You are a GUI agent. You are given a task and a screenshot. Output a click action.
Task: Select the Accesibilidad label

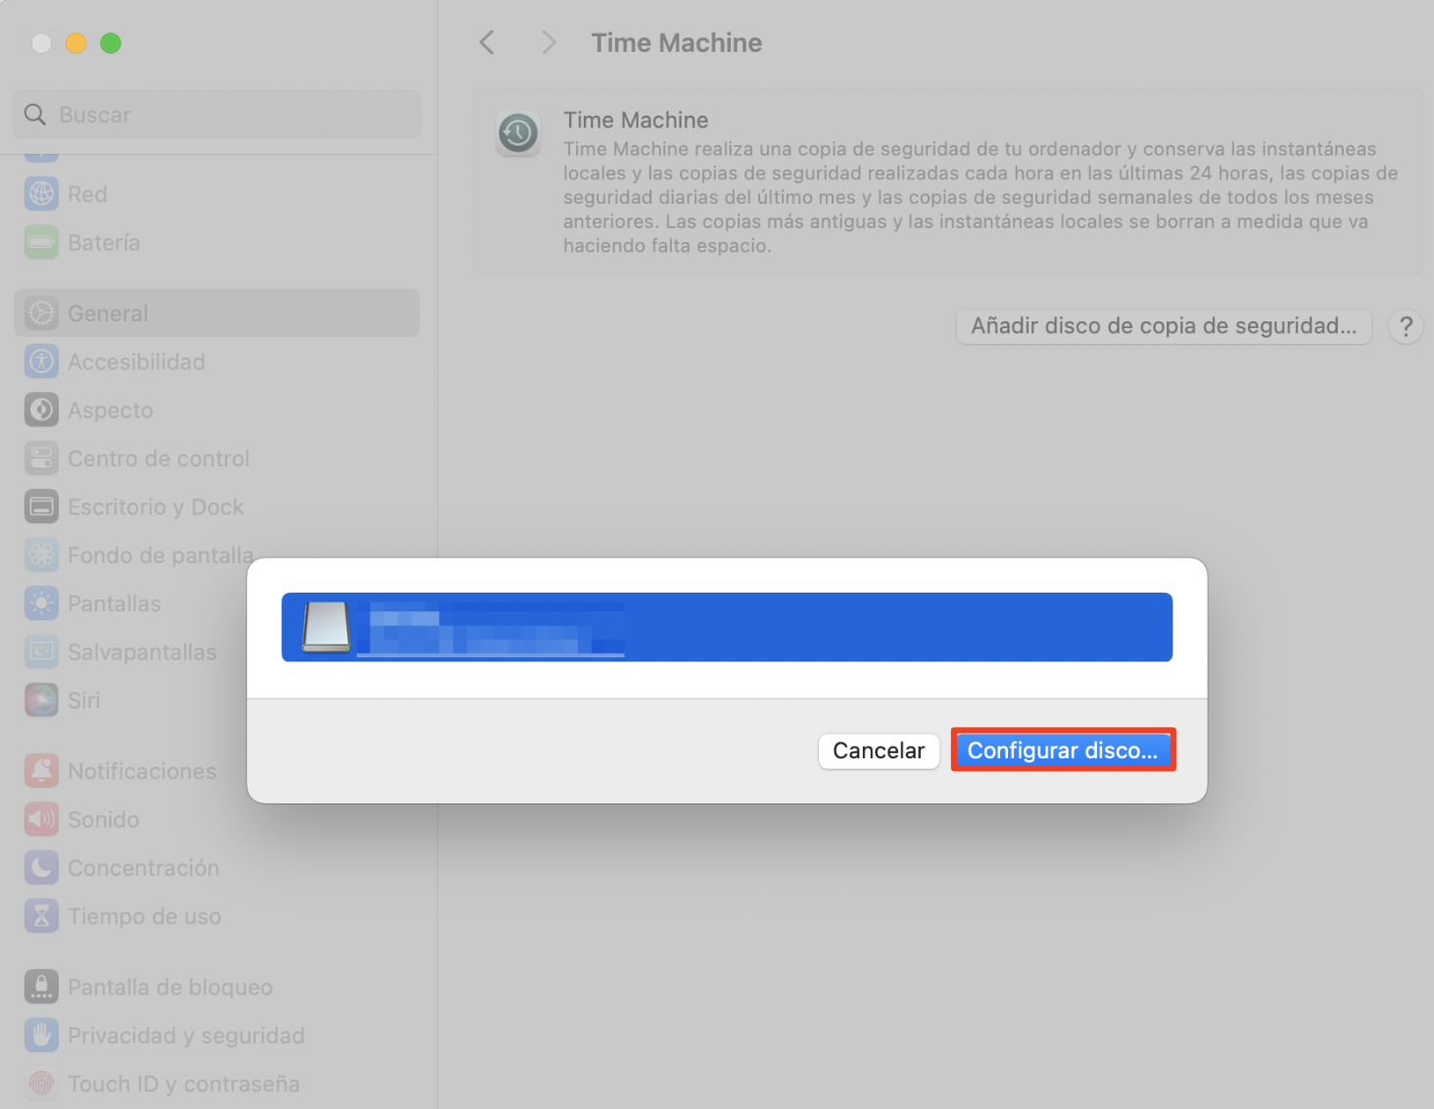click(137, 362)
